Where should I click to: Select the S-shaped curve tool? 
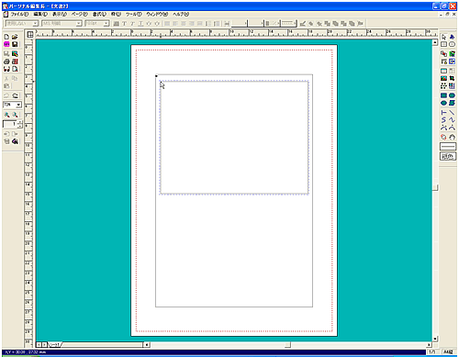coord(443,120)
